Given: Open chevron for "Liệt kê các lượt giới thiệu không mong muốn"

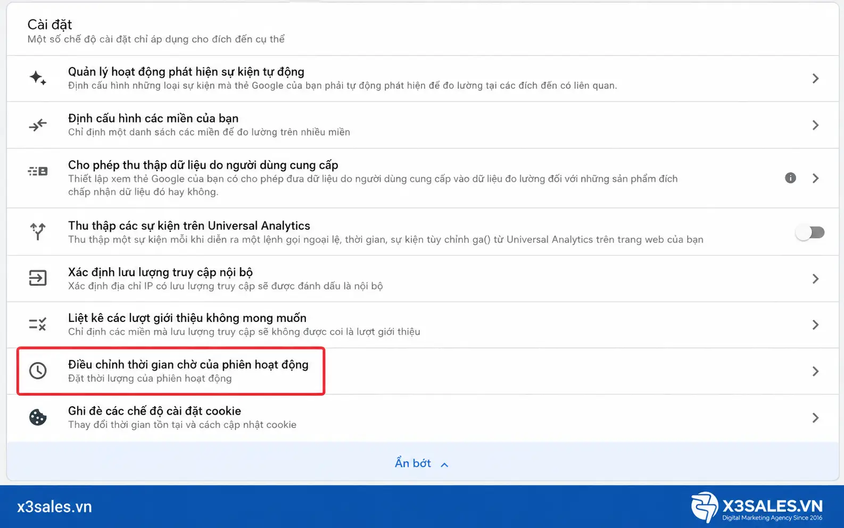Looking at the screenshot, I should pos(815,325).
